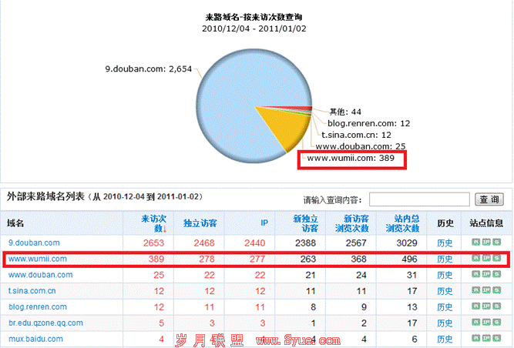The width and height of the screenshot is (514, 348).
Task: Sort table by 新访客浏览次数 column header
Action: click(x=351, y=223)
